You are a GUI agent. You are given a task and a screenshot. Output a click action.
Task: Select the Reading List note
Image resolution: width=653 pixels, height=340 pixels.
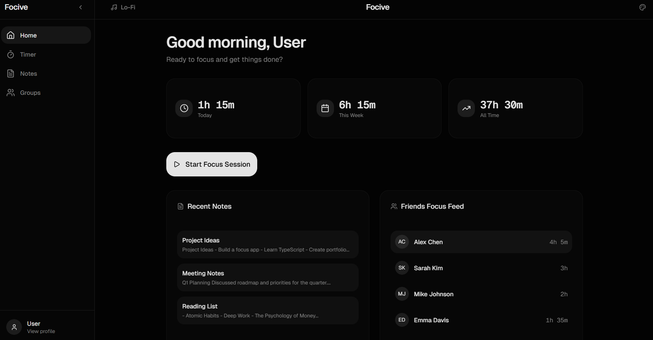coord(267,310)
